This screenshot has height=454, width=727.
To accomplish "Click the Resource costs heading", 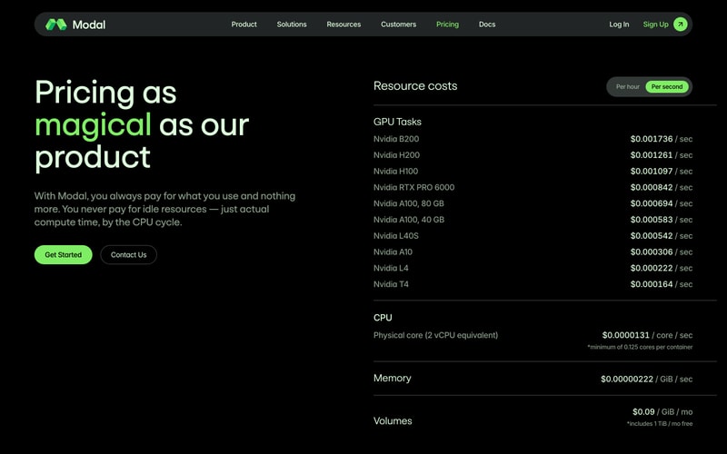I will click(415, 86).
